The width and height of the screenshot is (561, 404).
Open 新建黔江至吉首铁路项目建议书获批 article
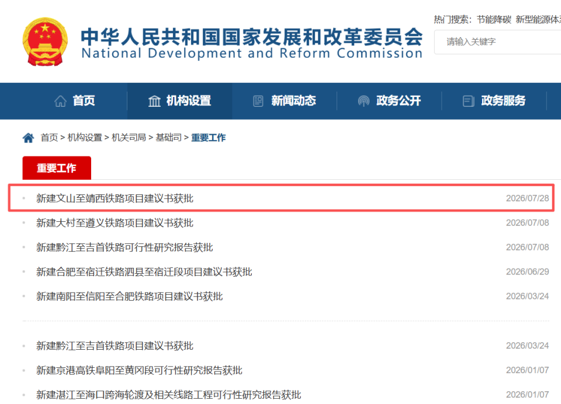[115, 346]
